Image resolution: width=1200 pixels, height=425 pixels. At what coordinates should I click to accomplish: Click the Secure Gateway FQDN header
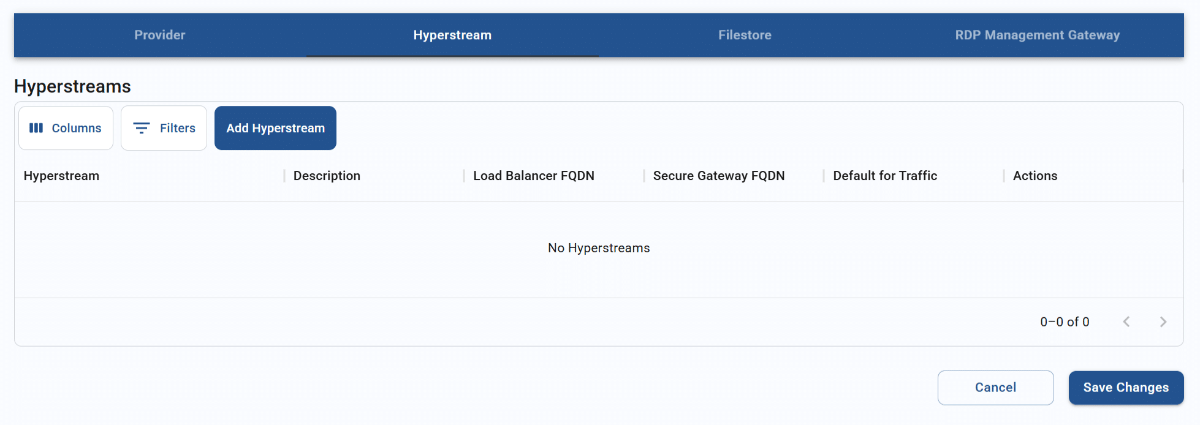[x=718, y=176]
